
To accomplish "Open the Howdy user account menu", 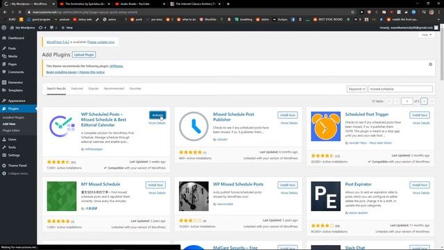I will [x=409, y=28].
